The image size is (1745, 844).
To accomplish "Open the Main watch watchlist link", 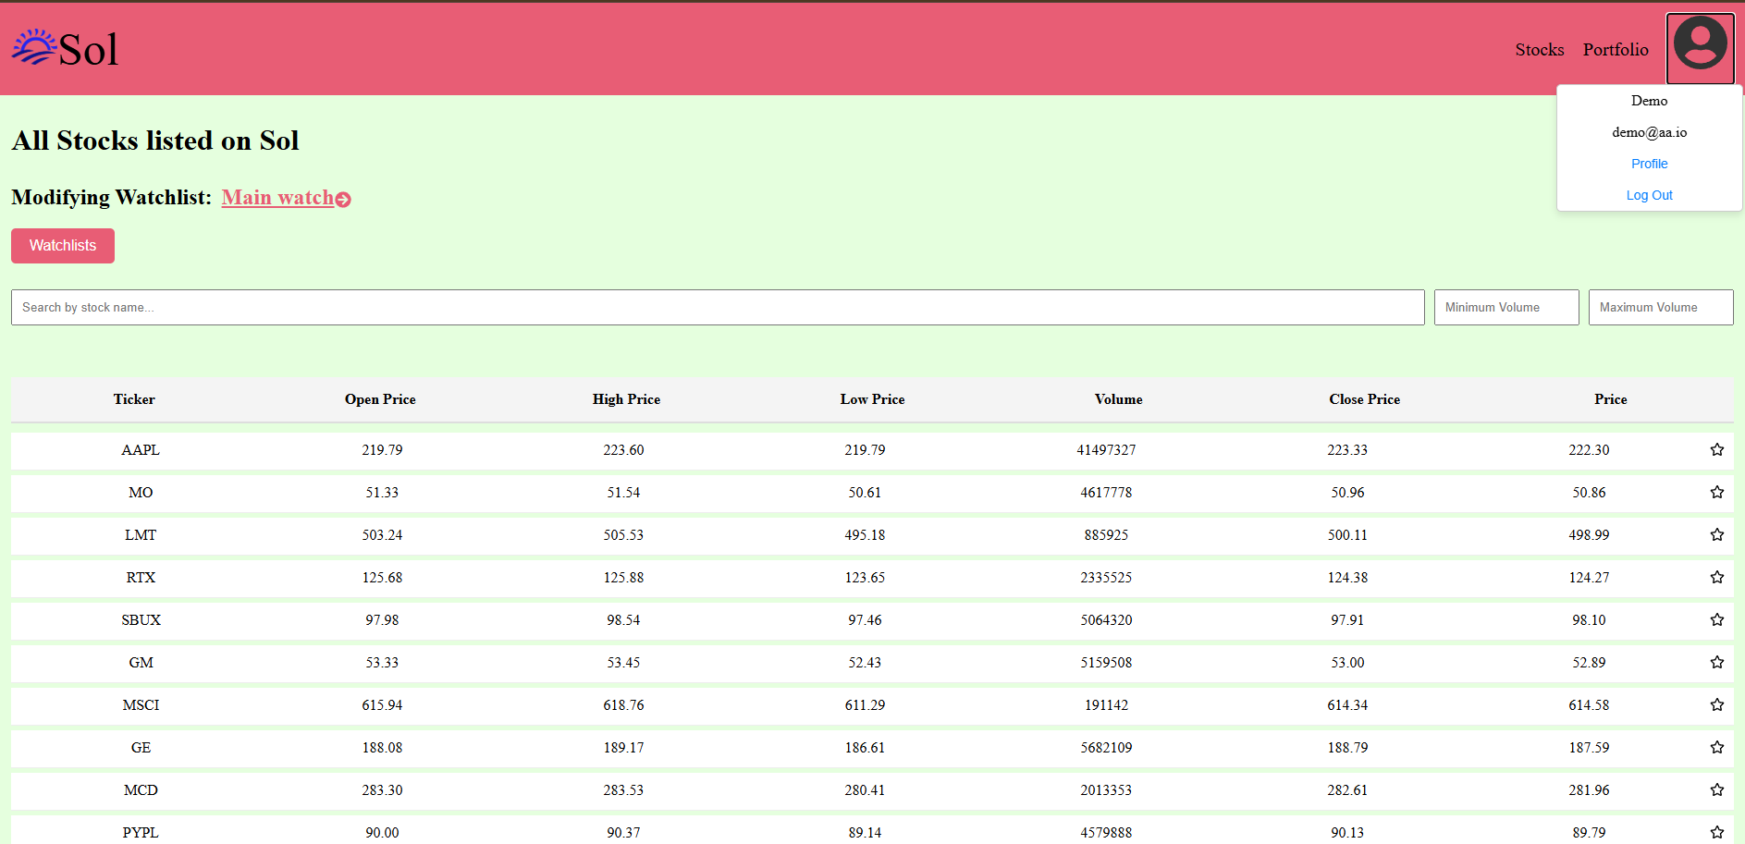I will [277, 198].
